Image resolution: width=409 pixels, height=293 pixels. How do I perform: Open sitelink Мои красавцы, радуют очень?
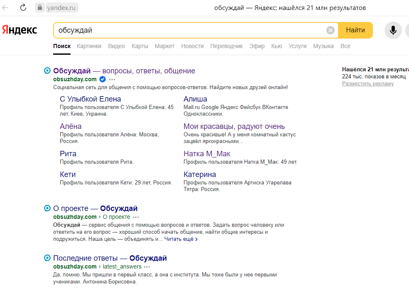(x=234, y=126)
